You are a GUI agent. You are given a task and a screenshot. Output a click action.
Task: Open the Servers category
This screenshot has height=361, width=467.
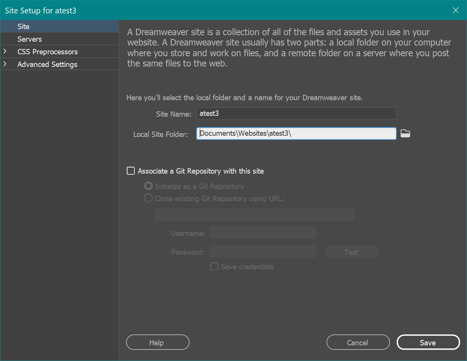tap(30, 39)
